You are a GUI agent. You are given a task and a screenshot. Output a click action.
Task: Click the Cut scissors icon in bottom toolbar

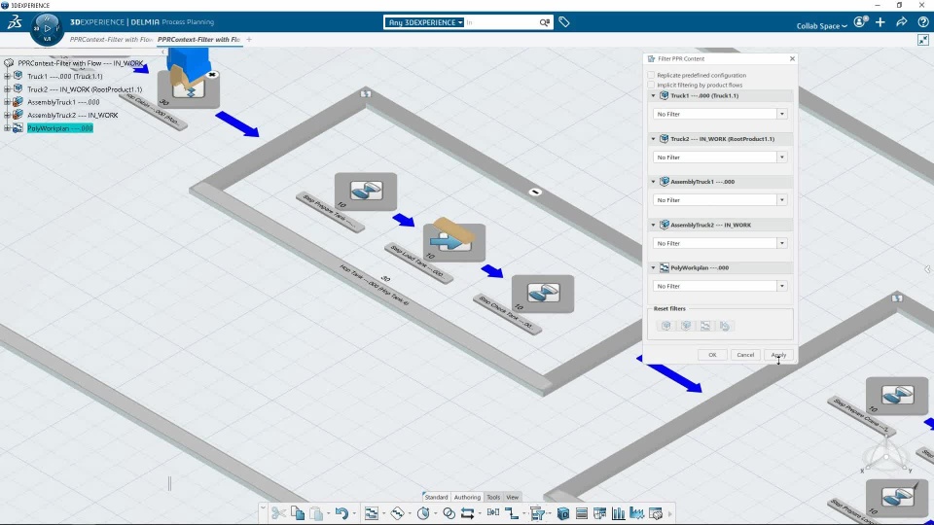tap(277, 513)
